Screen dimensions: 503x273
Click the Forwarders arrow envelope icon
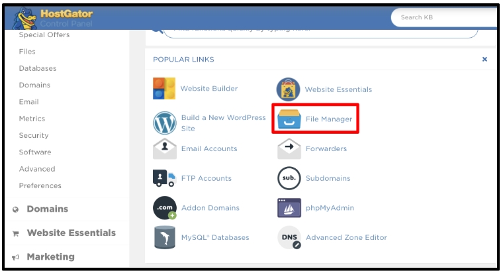click(x=289, y=148)
